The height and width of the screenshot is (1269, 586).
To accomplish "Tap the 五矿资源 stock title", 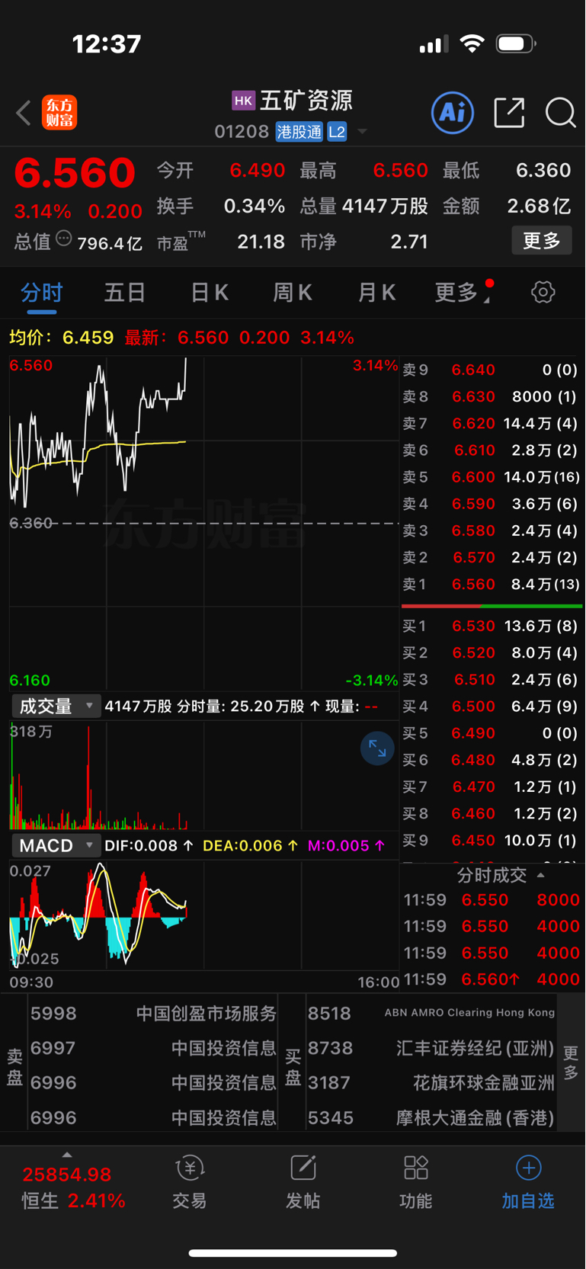I will tap(306, 101).
